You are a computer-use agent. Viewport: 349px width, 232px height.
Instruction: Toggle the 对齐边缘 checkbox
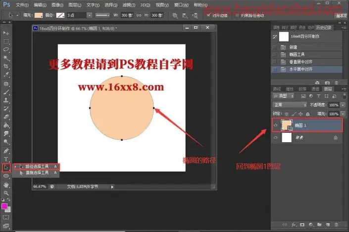[x=208, y=15]
